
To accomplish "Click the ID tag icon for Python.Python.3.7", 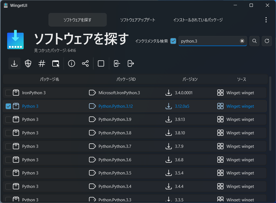I will click(92, 146).
